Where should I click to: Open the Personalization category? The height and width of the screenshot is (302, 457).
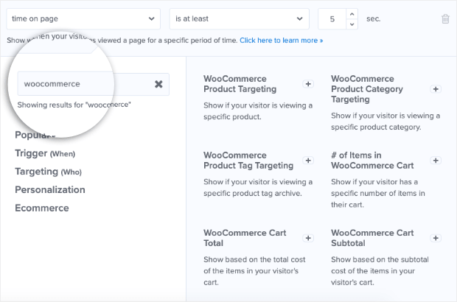tap(50, 189)
